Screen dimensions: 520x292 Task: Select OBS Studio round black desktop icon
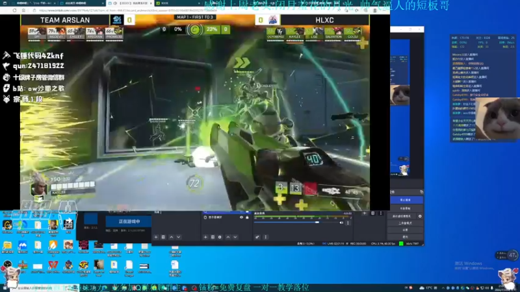click(x=7, y=265)
